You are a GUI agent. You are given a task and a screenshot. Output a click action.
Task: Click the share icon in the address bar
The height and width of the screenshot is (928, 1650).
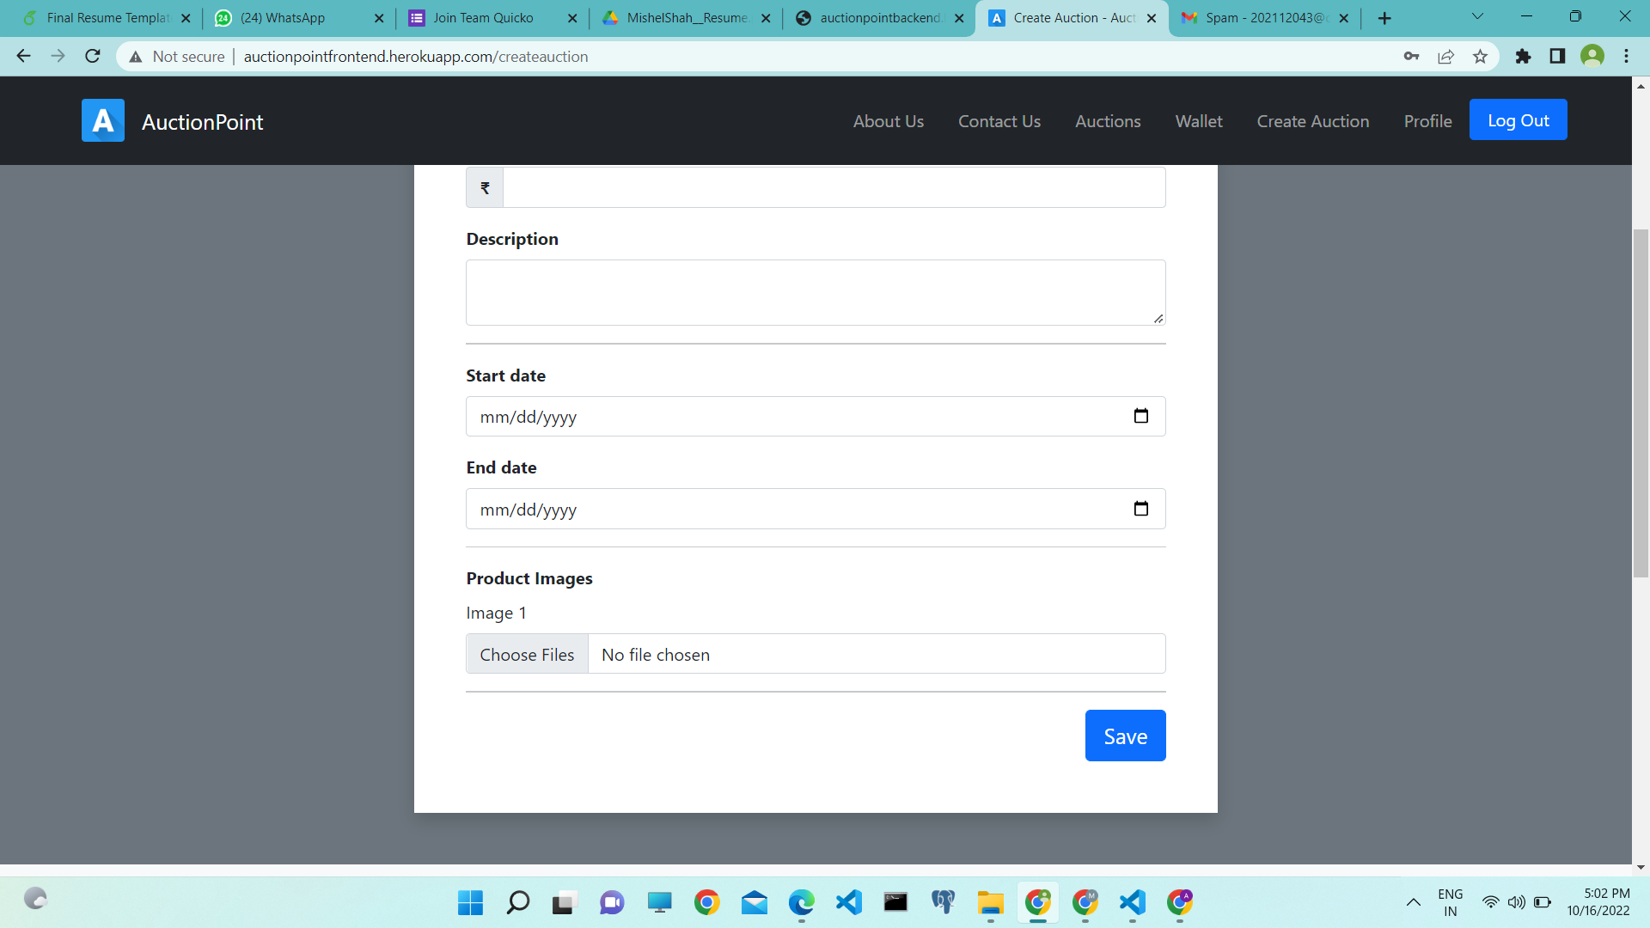point(1446,56)
